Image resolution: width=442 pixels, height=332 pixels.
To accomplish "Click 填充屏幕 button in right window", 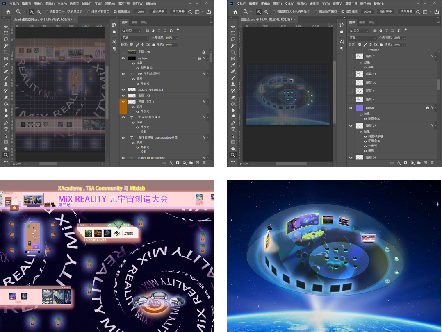I will point(406,11).
